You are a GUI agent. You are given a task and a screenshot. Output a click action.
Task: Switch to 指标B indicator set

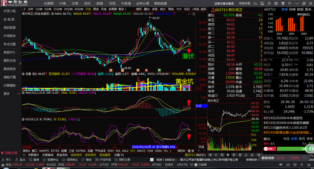click(x=181, y=151)
